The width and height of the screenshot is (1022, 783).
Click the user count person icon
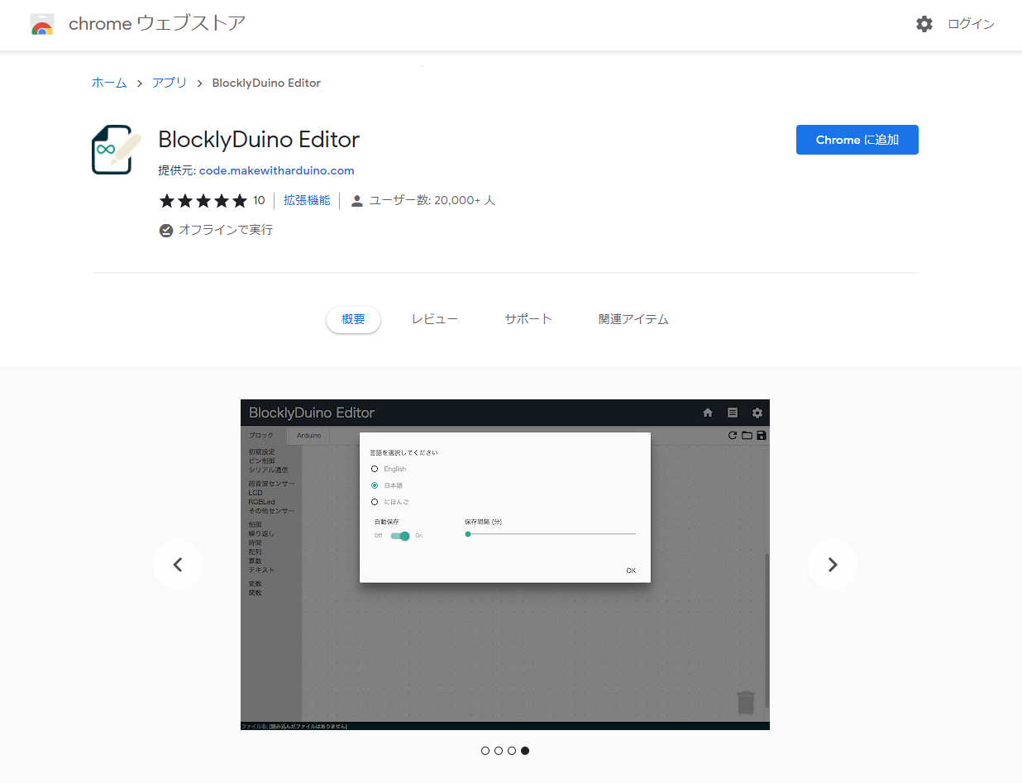(357, 201)
